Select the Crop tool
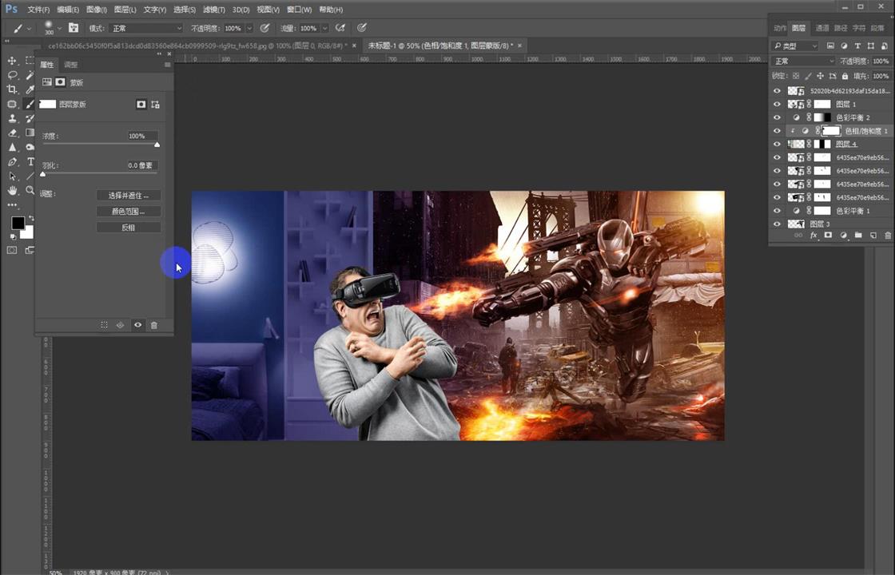 12,89
